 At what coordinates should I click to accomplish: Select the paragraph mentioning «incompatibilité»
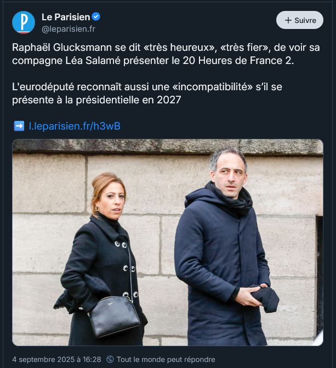tap(147, 94)
